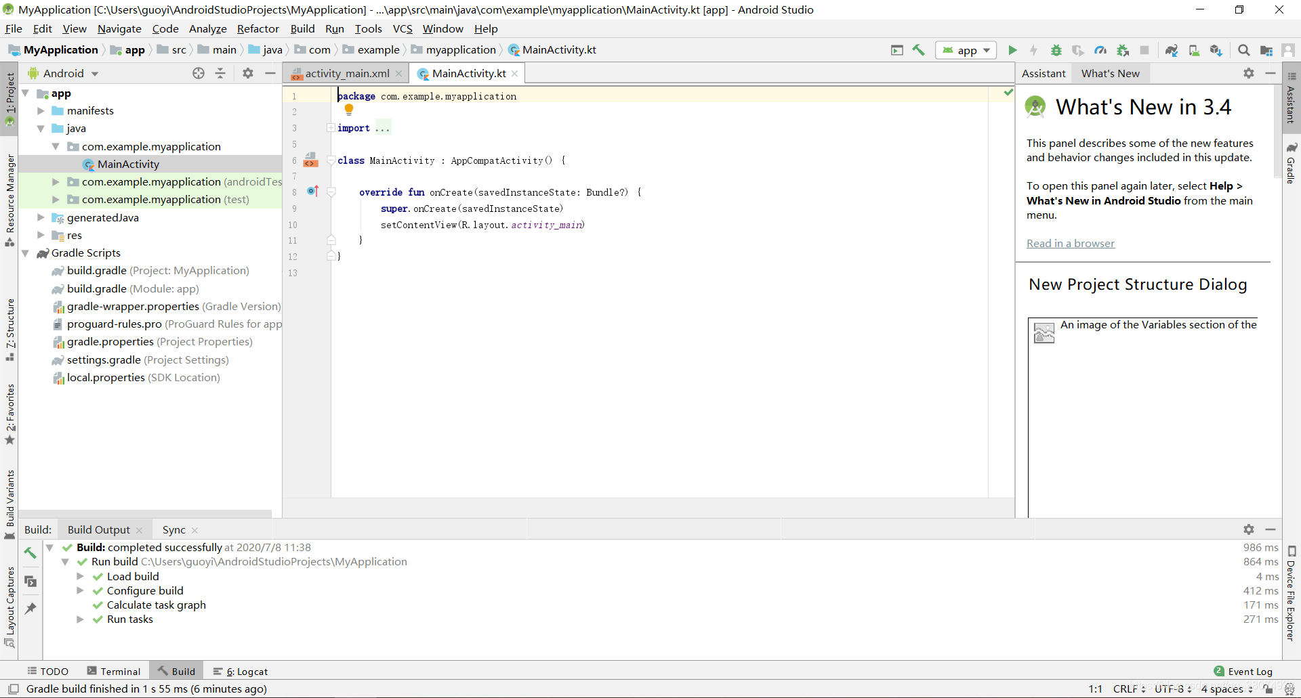Run the app with the green play button

(1012, 50)
